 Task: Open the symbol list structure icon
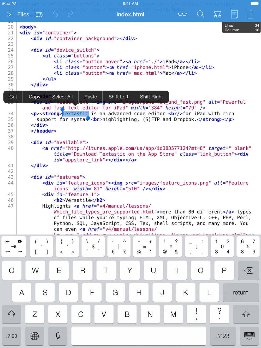click(x=218, y=14)
